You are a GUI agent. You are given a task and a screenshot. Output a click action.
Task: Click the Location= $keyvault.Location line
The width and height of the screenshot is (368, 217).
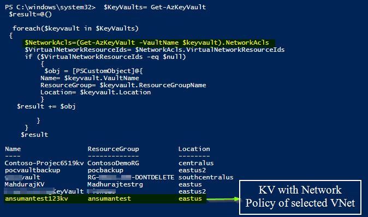pyautogui.click(x=96, y=92)
